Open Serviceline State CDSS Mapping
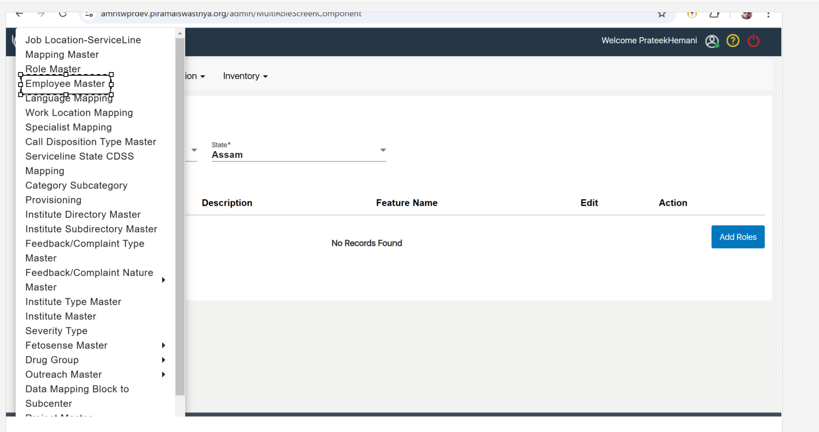This screenshot has width=819, height=432. tap(80, 163)
